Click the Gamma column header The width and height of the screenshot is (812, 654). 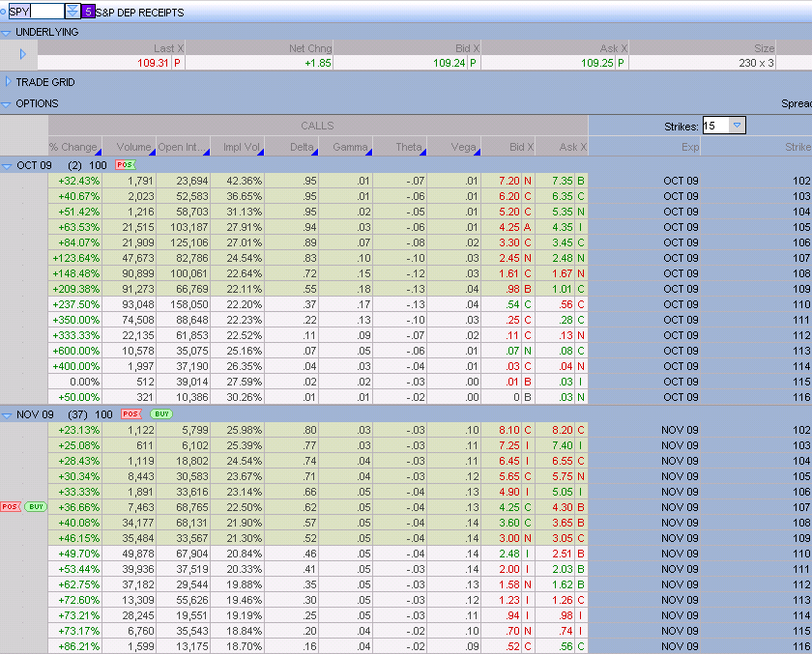pyautogui.click(x=346, y=147)
